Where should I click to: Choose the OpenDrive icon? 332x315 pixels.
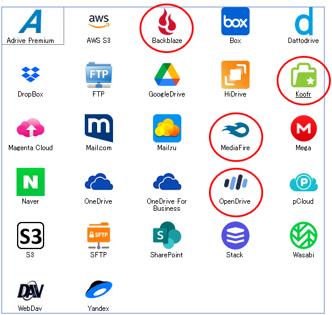[x=235, y=182]
